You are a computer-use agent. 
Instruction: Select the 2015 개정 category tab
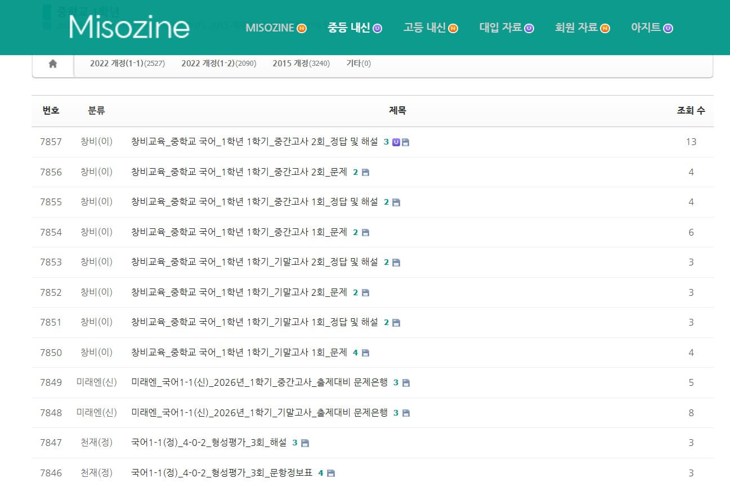click(301, 64)
